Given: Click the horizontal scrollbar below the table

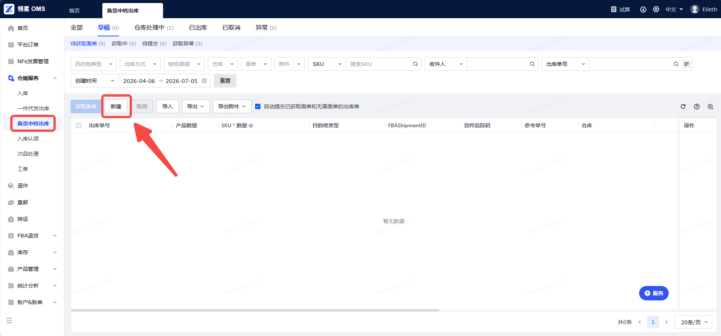Looking at the screenshot, I should tap(255, 310).
